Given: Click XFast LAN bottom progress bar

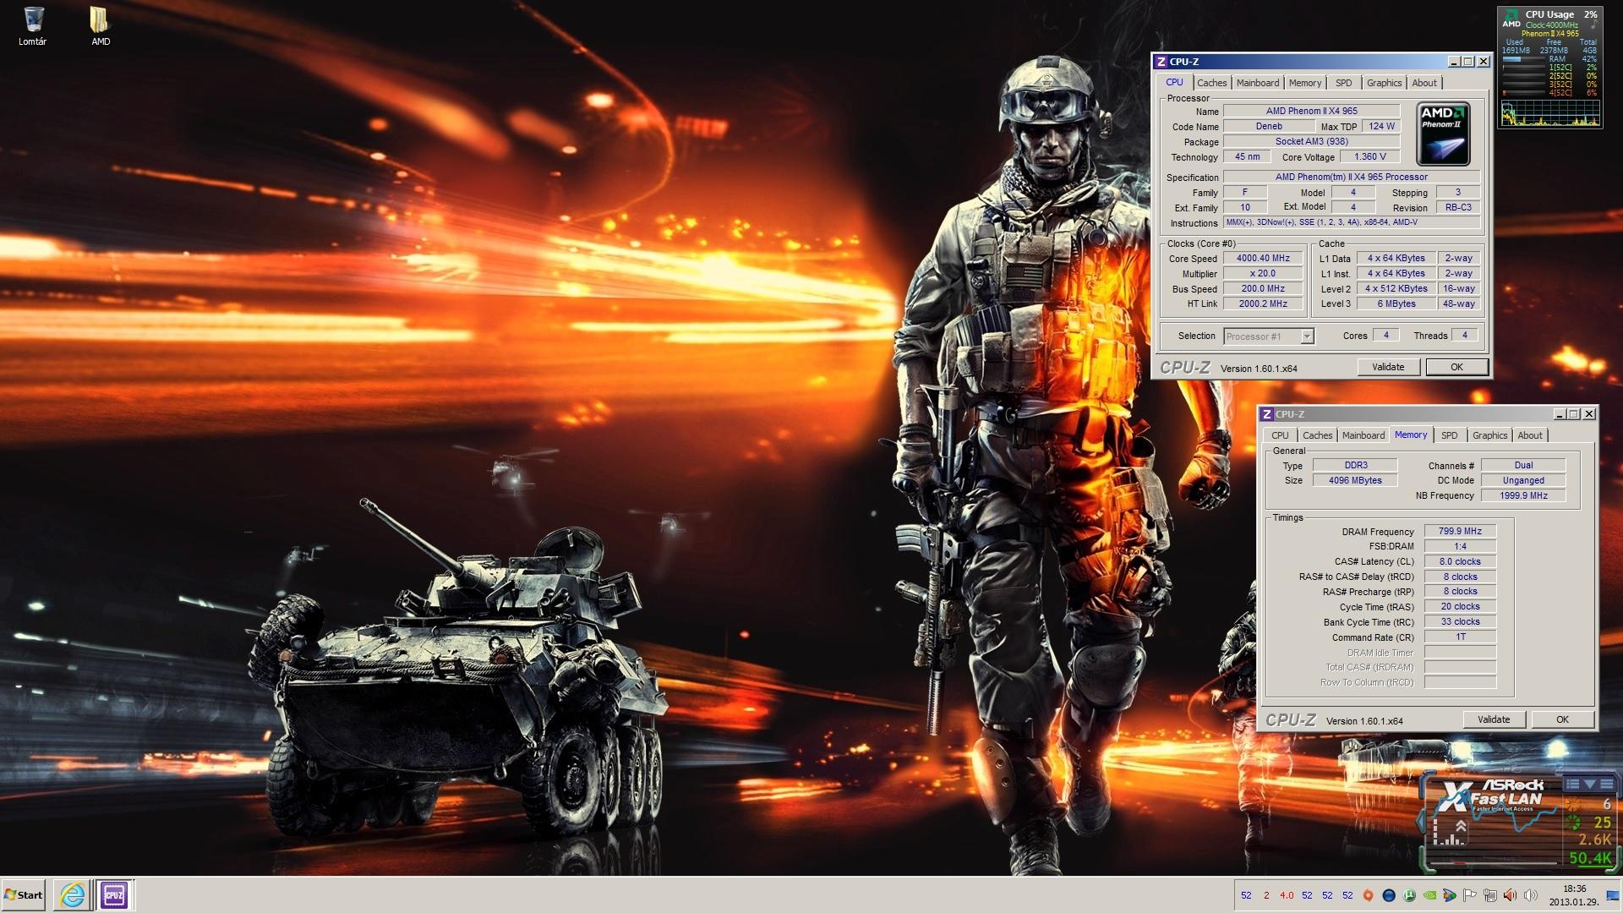Looking at the screenshot, I should click(x=1494, y=863).
